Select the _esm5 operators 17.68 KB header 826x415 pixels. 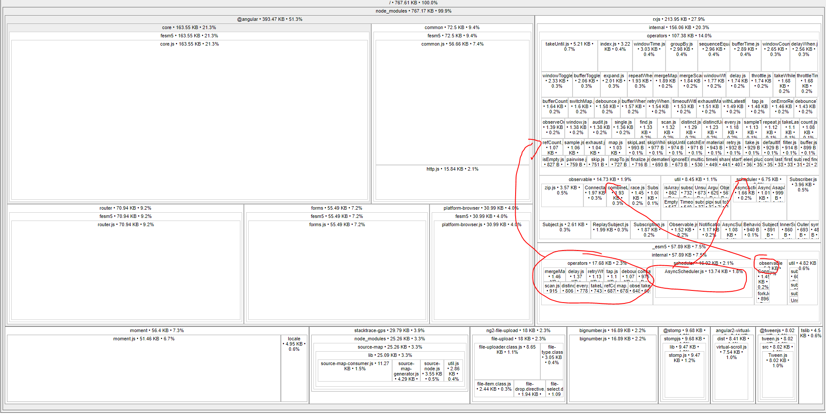point(596,263)
